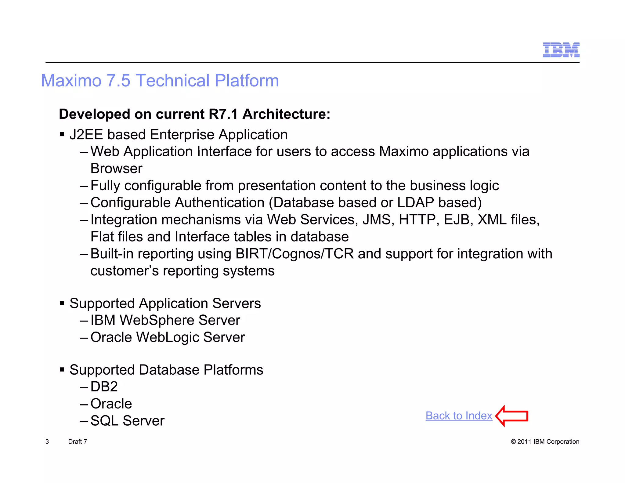Click the word 'Browser' in first sub-bullet
The width and height of the screenshot is (625, 483).
[x=116, y=169]
